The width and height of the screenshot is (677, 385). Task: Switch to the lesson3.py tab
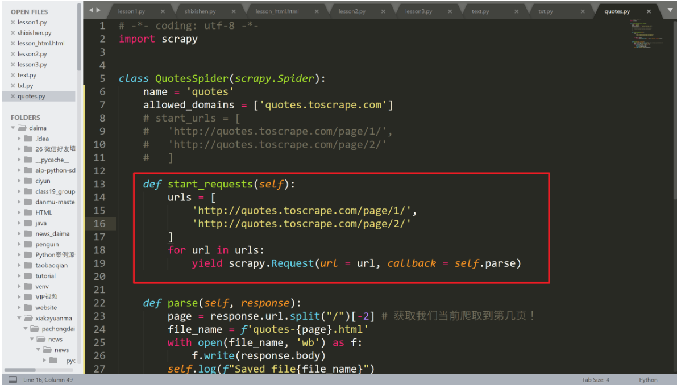pos(419,11)
